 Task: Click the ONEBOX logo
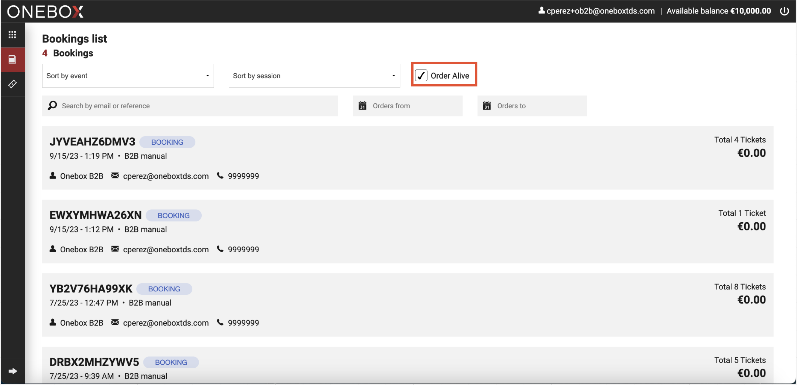[46, 12]
